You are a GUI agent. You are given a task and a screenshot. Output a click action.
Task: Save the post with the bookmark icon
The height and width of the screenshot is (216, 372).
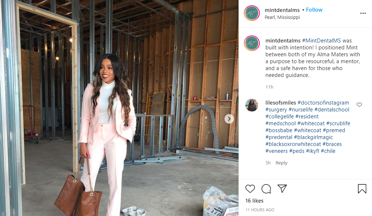point(362,189)
